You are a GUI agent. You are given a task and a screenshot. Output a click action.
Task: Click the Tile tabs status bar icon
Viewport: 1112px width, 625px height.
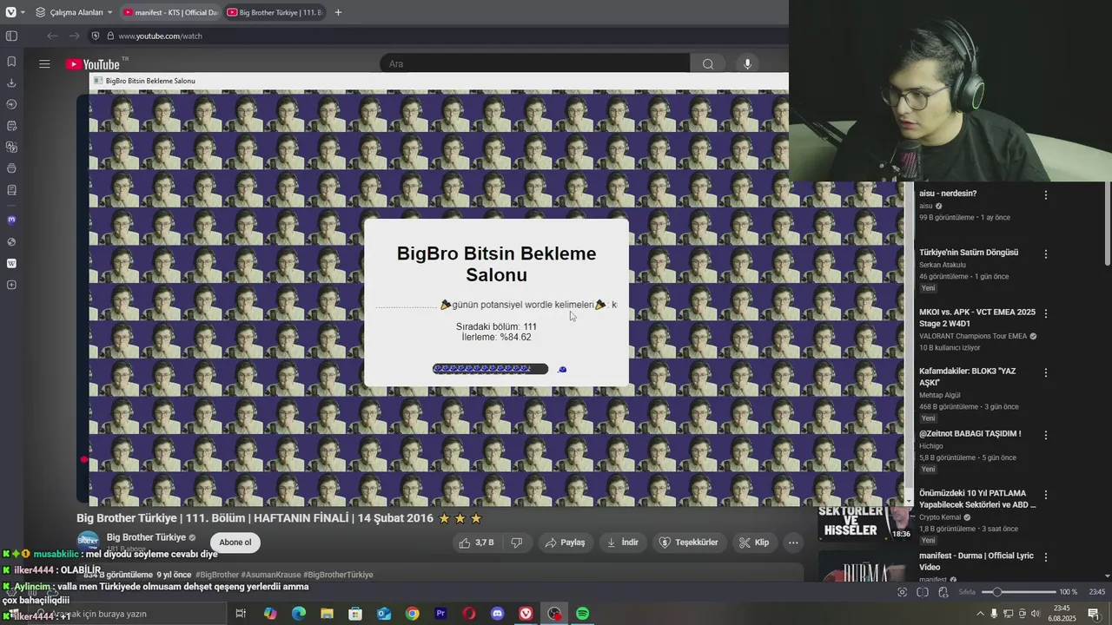[923, 592]
